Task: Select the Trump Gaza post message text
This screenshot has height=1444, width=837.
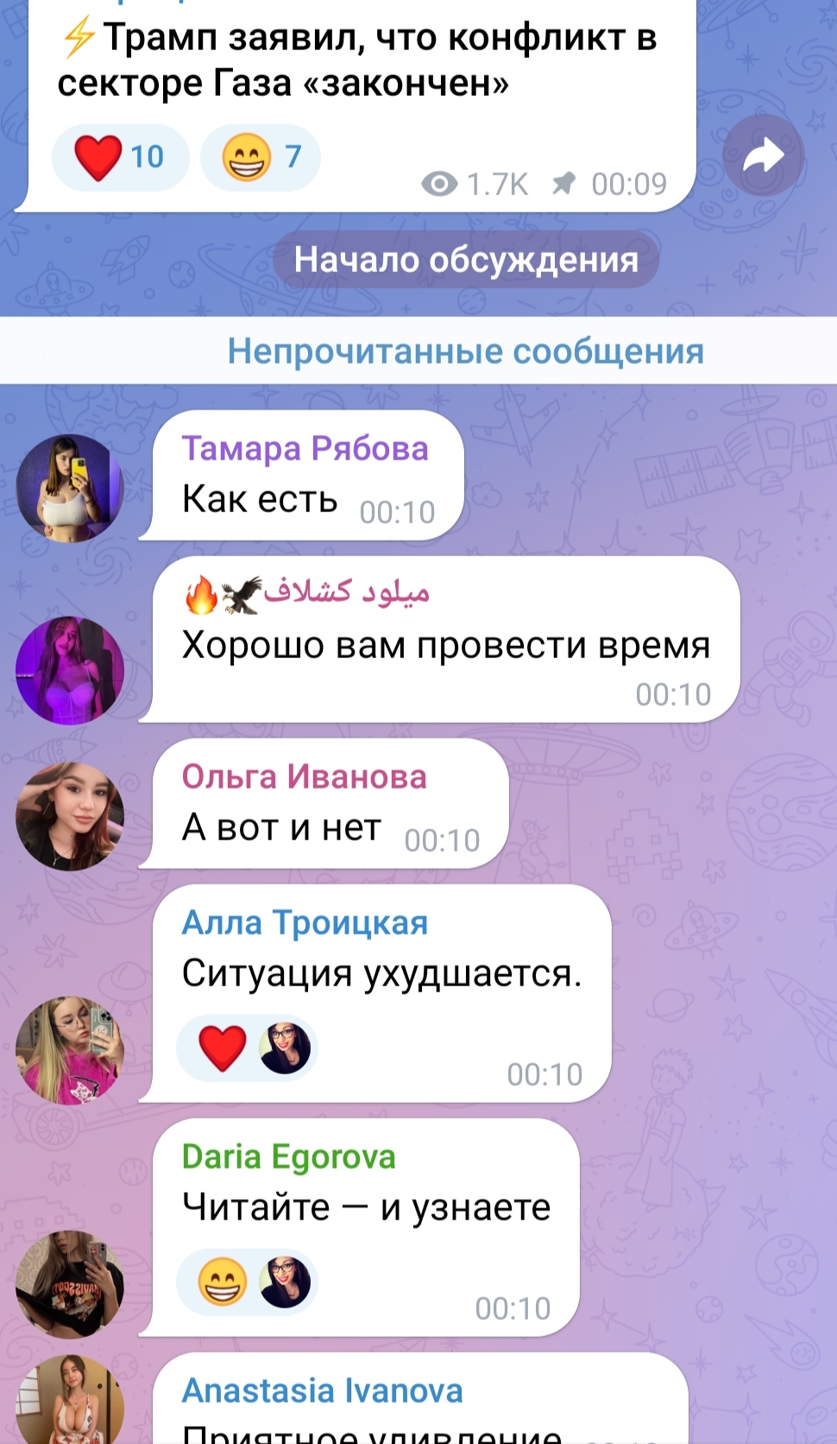Action: click(x=357, y=60)
